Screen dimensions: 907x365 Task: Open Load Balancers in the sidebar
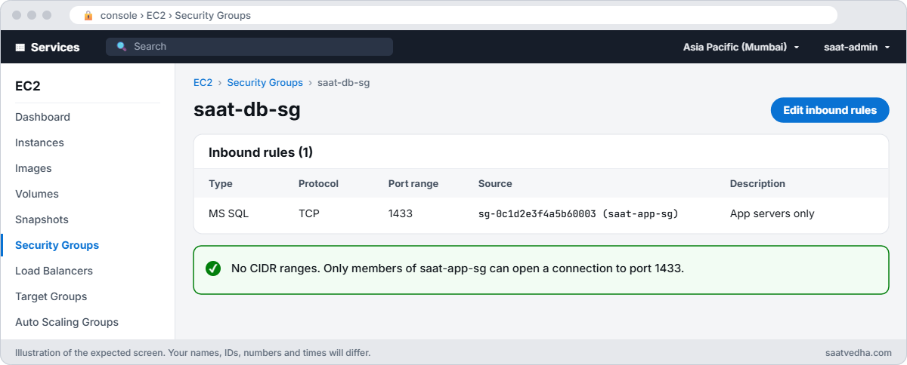[x=54, y=271]
